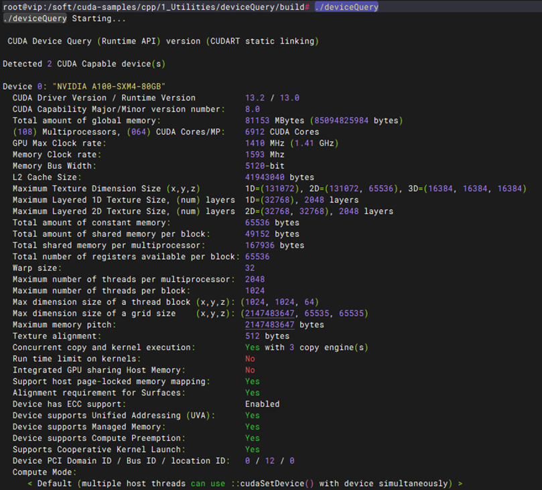Click the driver version value '13.2 / 13.0'

[272, 98]
